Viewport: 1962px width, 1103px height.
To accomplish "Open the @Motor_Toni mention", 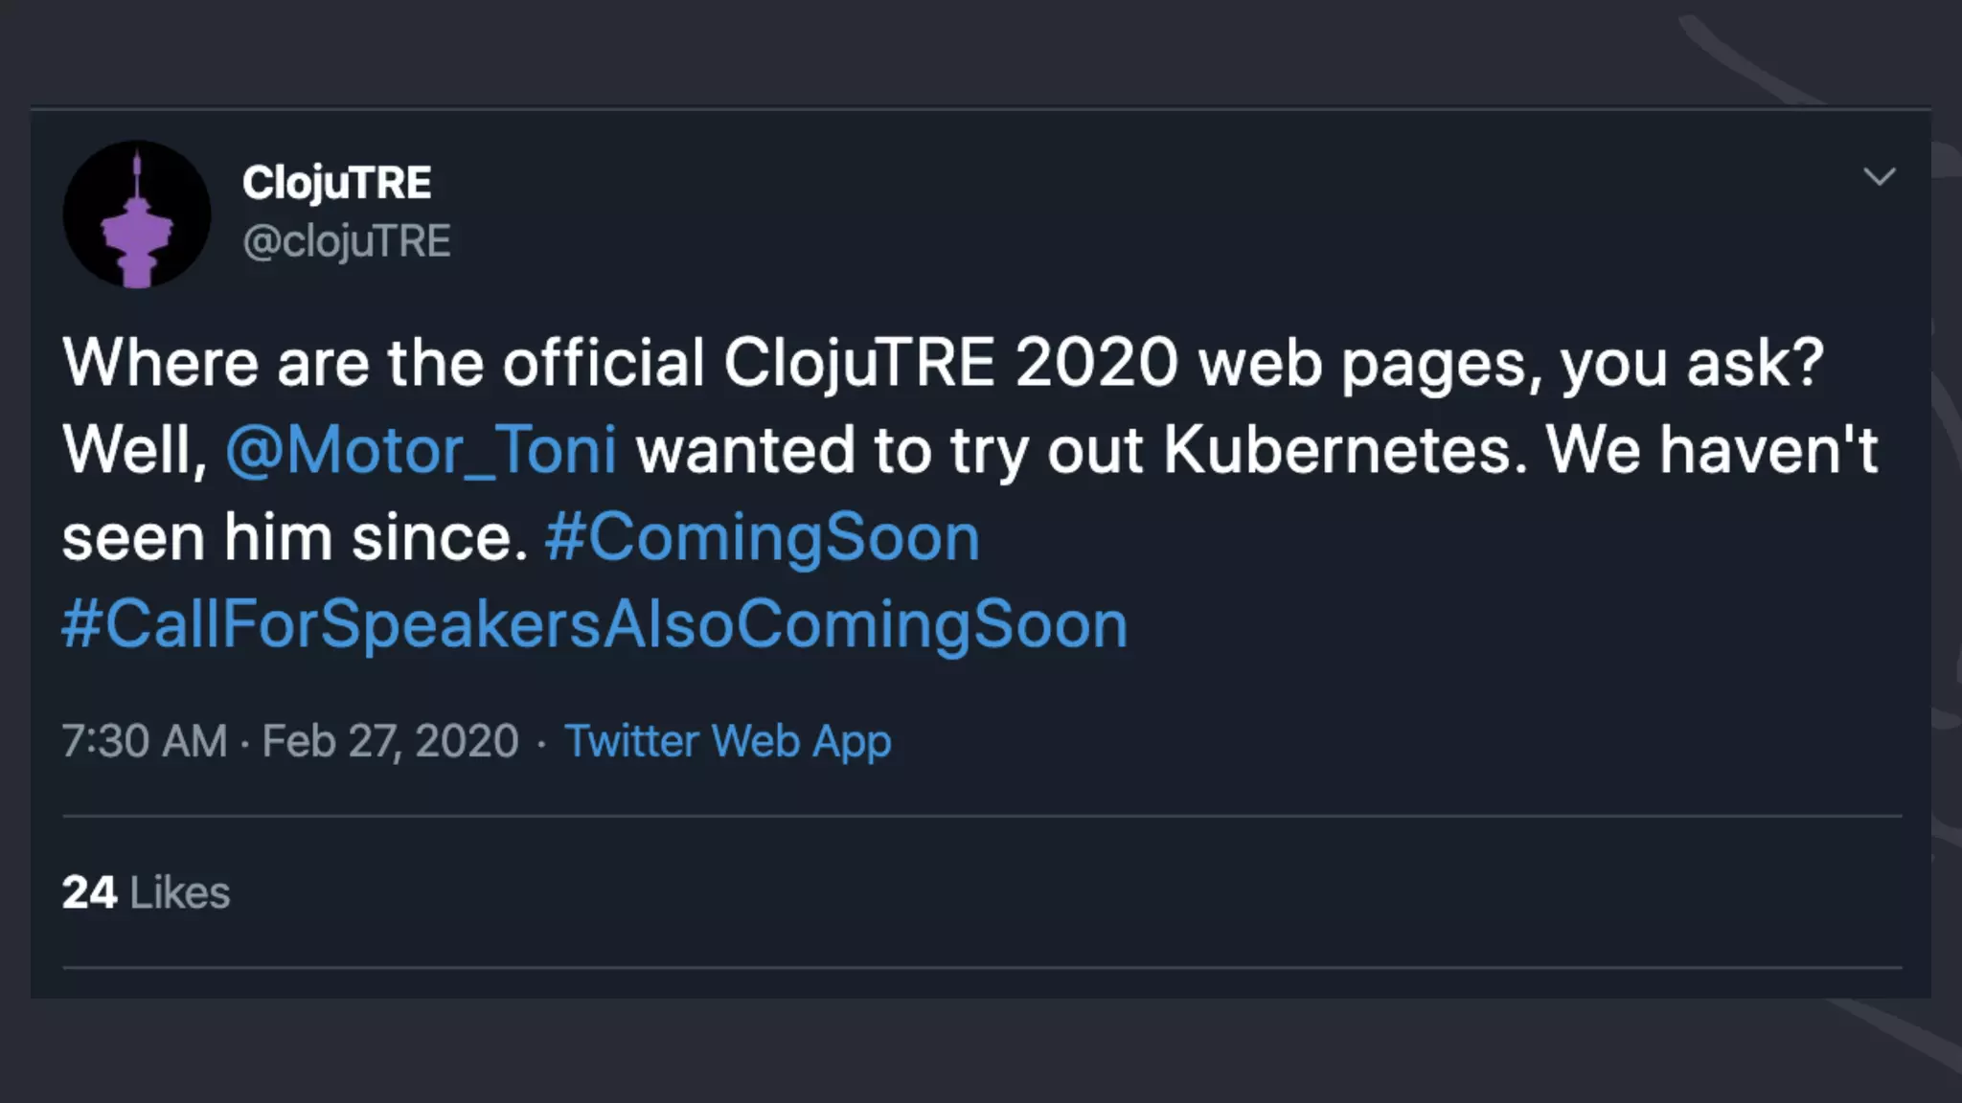I will click(x=421, y=450).
